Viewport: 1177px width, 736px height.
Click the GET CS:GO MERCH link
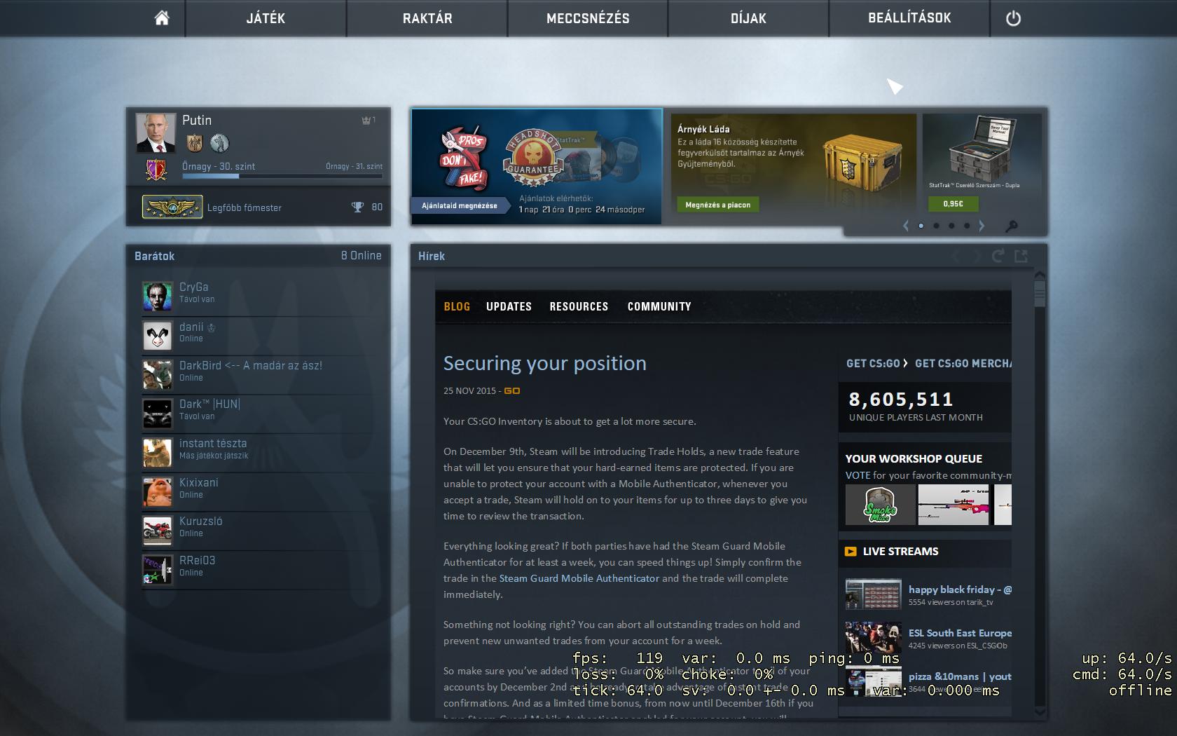pos(963,363)
